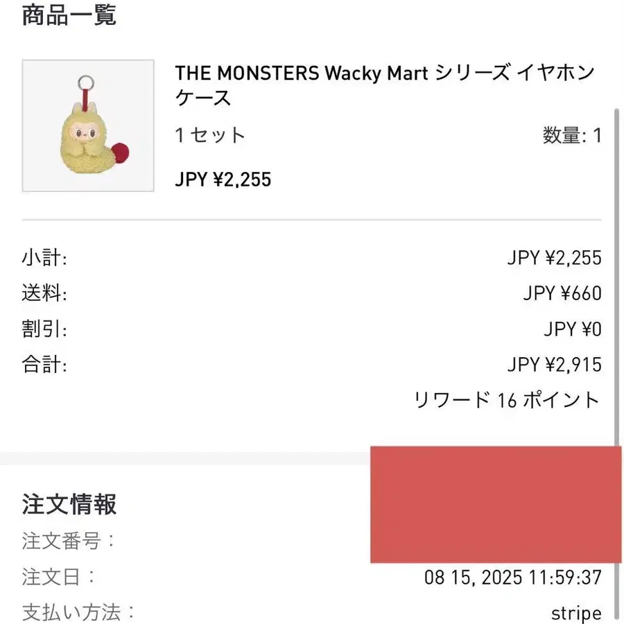Select the item price JPY ¥2,255
Screen dimensions: 624x624
click(x=223, y=180)
